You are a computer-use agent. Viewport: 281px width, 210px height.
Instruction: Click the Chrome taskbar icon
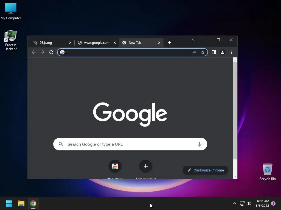tap(33, 203)
